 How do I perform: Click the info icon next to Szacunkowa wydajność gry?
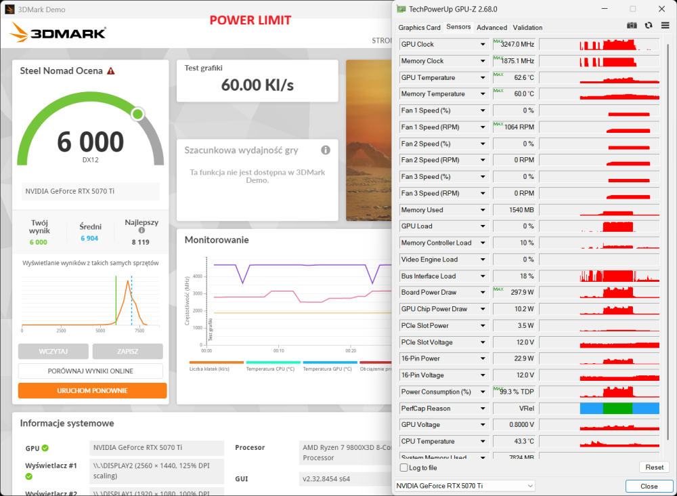[326, 150]
